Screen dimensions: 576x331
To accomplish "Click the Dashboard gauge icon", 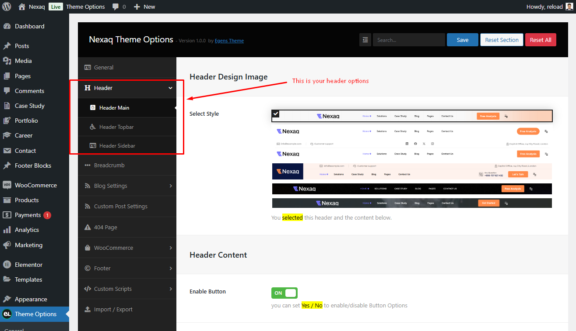I will [7, 26].
